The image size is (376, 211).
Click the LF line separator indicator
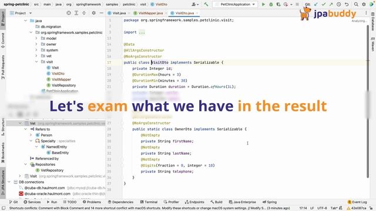[312, 208]
